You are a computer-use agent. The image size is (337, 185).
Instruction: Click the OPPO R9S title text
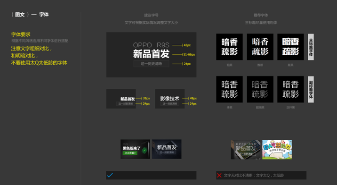pos(151,45)
